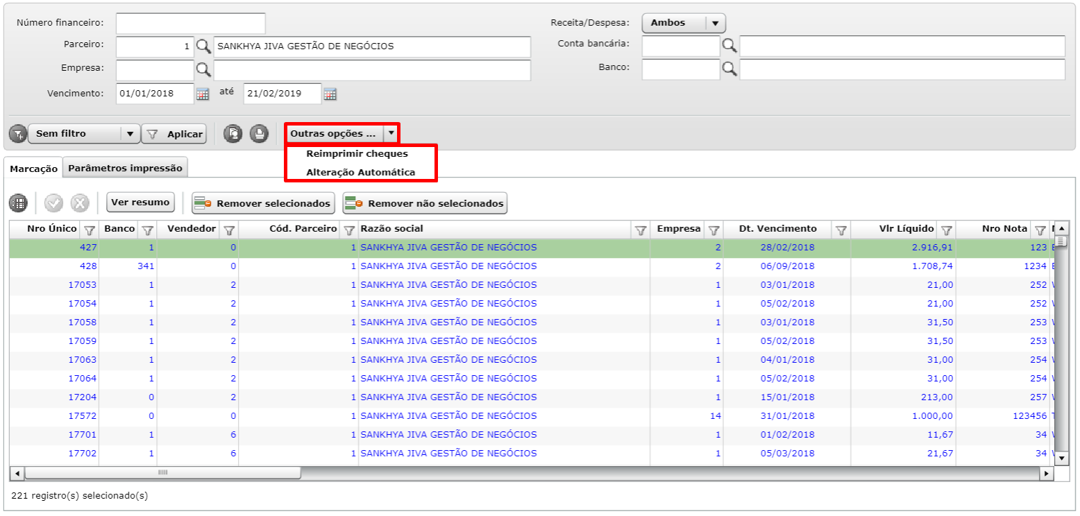Filter the Nro Nota column

[x=1040, y=230]
